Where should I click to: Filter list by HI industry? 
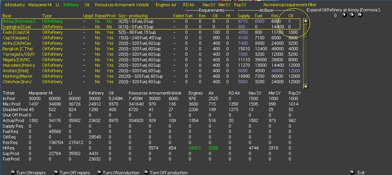point(50,5)
